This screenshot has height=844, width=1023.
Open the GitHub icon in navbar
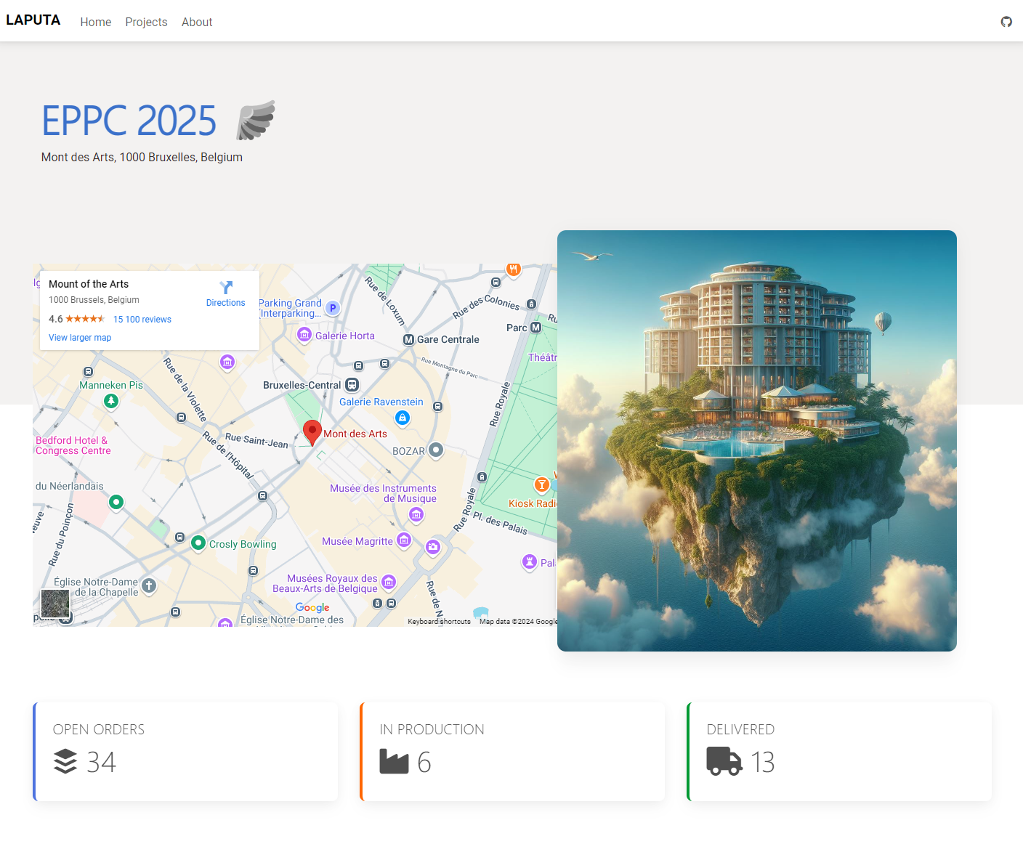[1006, 22]
